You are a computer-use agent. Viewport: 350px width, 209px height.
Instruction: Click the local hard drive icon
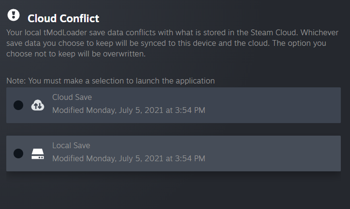(x=38, y=153)
